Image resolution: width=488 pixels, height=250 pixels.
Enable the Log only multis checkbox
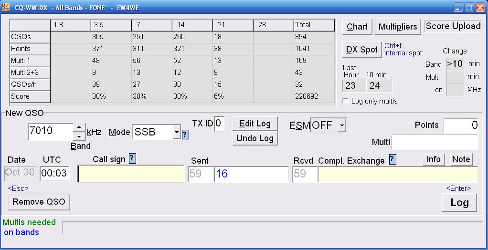click(x=346, y=101)
